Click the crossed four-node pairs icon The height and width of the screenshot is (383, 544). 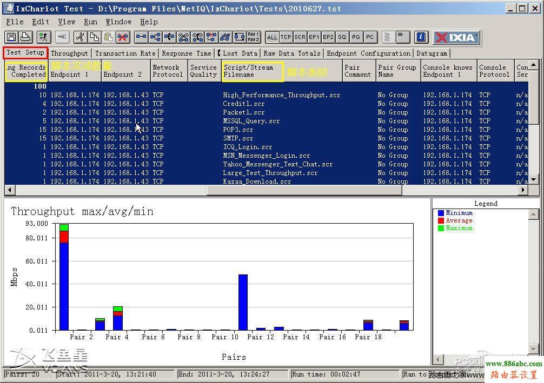tap(183, 37)
